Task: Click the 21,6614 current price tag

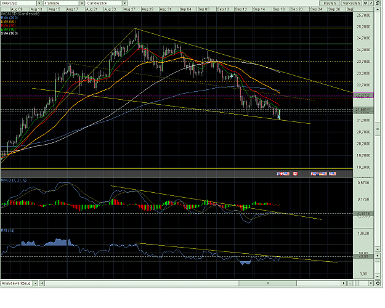Action: (363, 109)
